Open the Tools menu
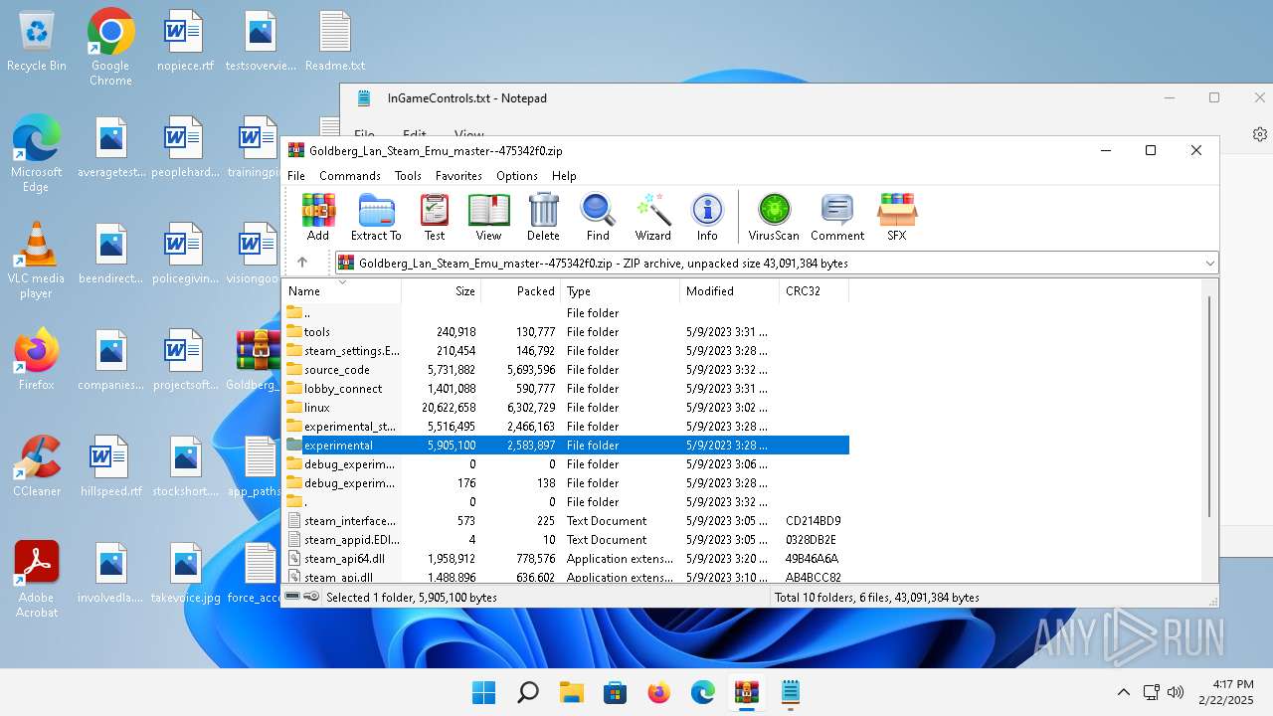Image resolution: width=1273 pixels, height=716 pixels. pyautogui.click(x=408, y=175)
